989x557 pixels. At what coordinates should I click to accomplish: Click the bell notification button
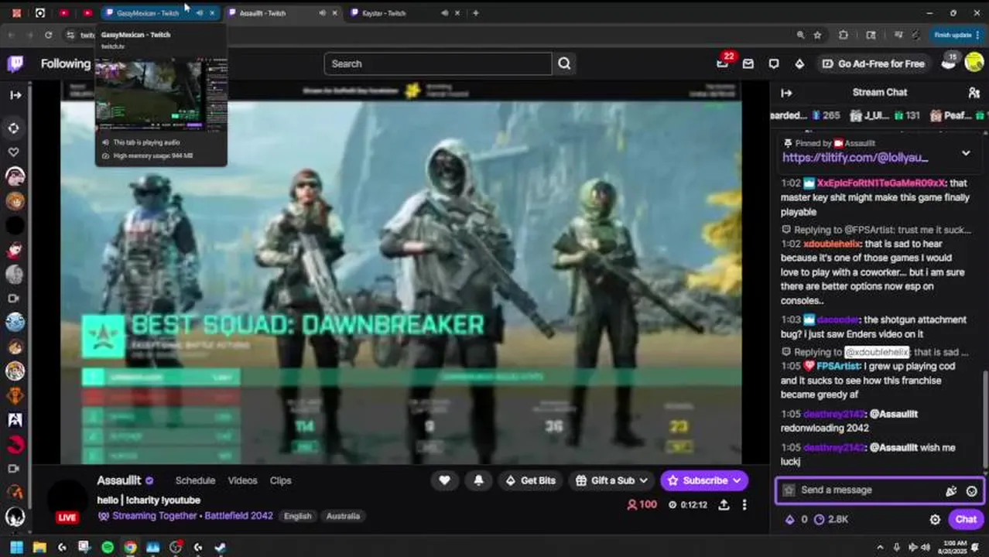coord(478,480)
